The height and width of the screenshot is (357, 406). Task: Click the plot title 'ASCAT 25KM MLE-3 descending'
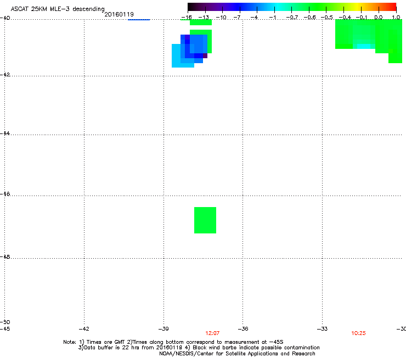[x=58, y=9]
